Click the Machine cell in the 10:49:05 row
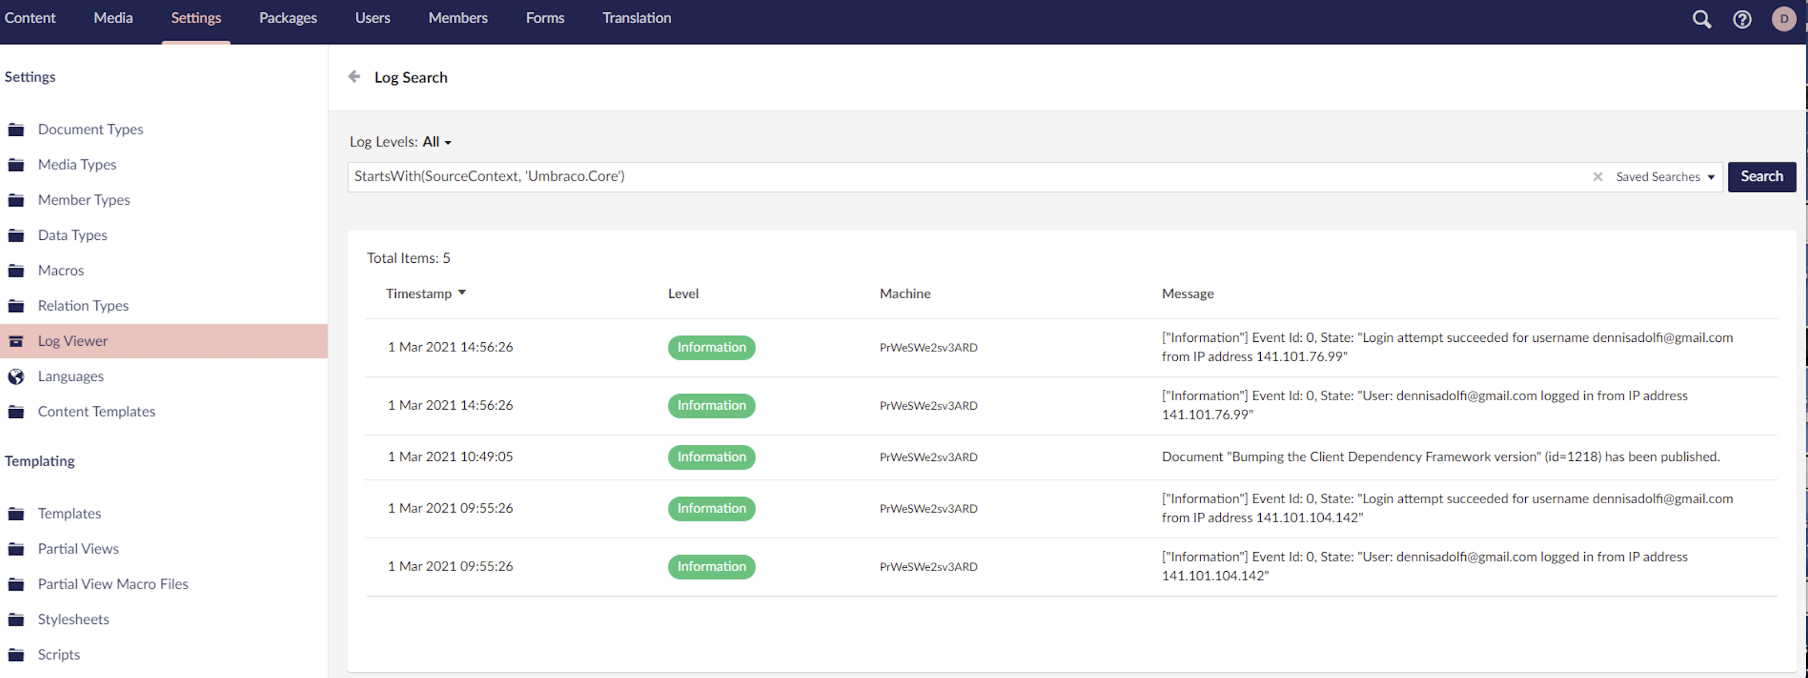 [928, 457]
